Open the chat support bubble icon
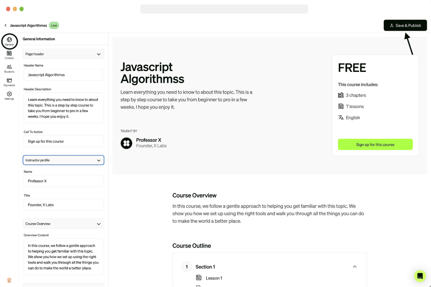The height and width of the screenshot is (287, 431). pos(420,276)
